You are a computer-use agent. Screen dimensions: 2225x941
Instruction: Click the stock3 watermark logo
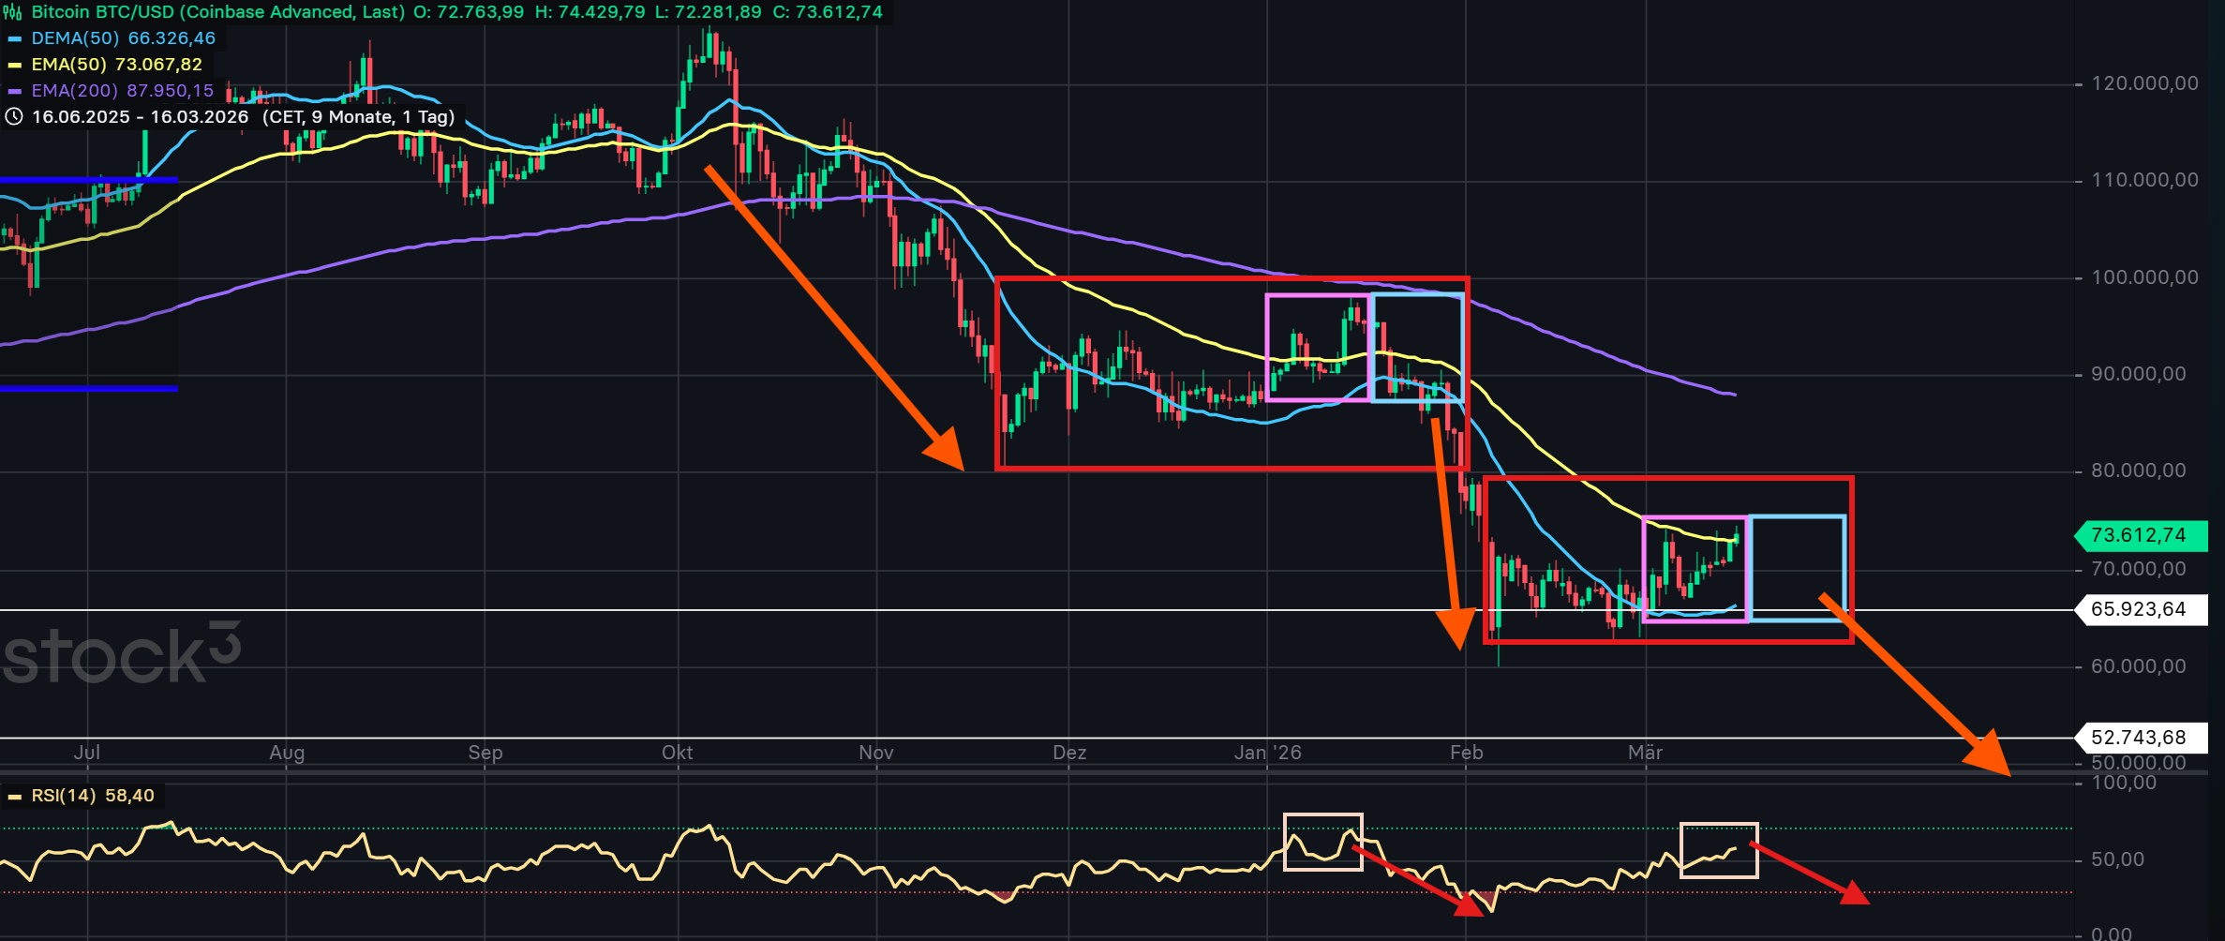point(120,653)
